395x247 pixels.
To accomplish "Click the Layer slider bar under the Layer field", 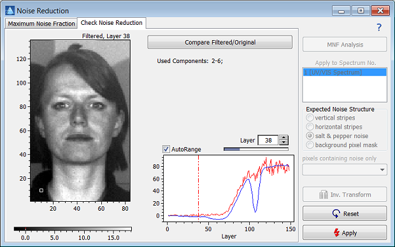I will (x=256, y=150).
